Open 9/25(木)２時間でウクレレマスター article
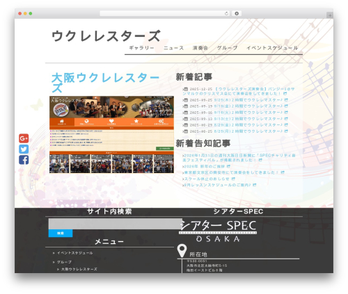 (x=248, y=100)
